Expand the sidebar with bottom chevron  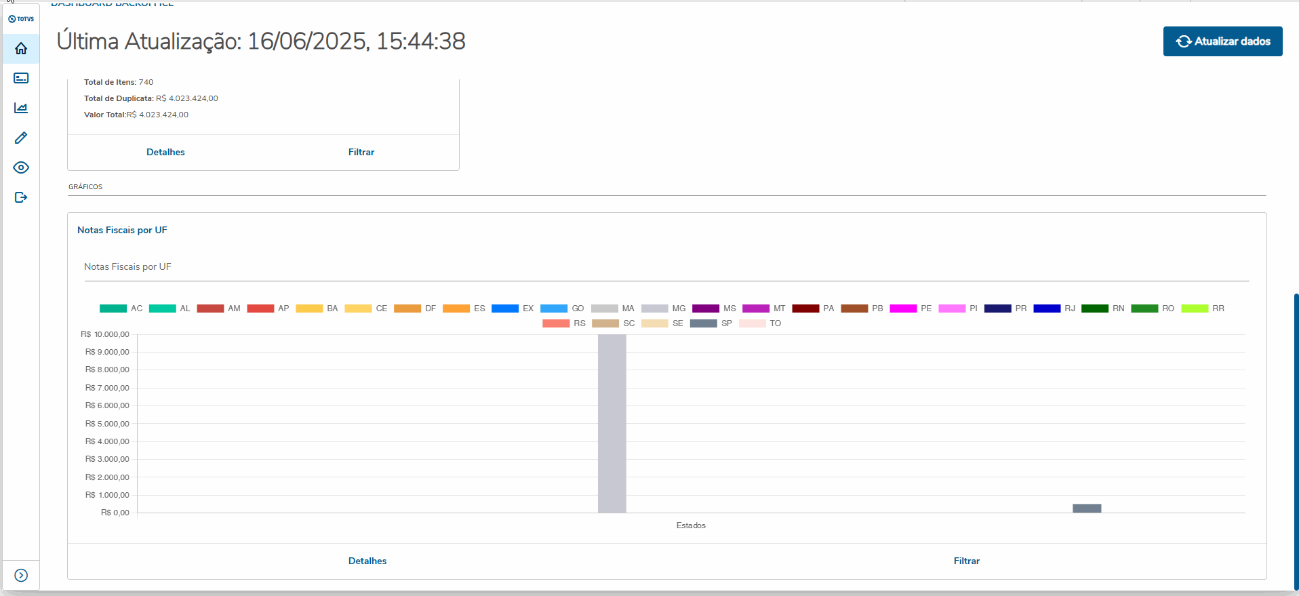point(21,576)
